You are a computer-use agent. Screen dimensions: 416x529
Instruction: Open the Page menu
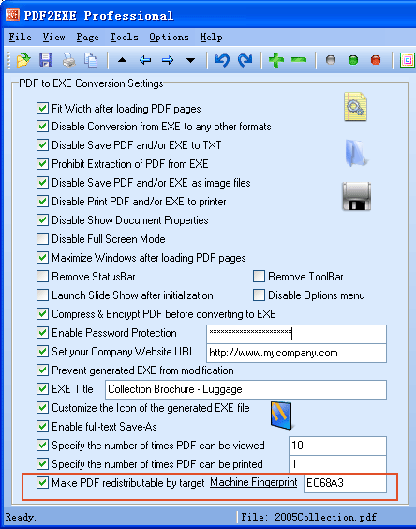pos(88,38)
